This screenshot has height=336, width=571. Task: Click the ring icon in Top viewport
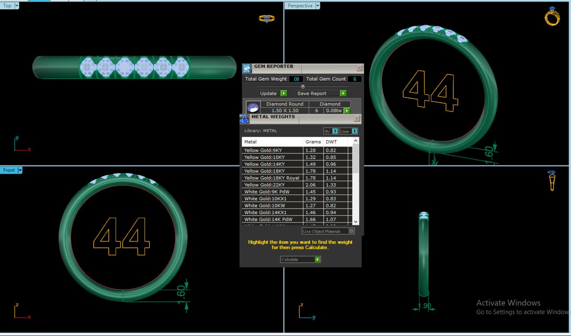(267, 18)
